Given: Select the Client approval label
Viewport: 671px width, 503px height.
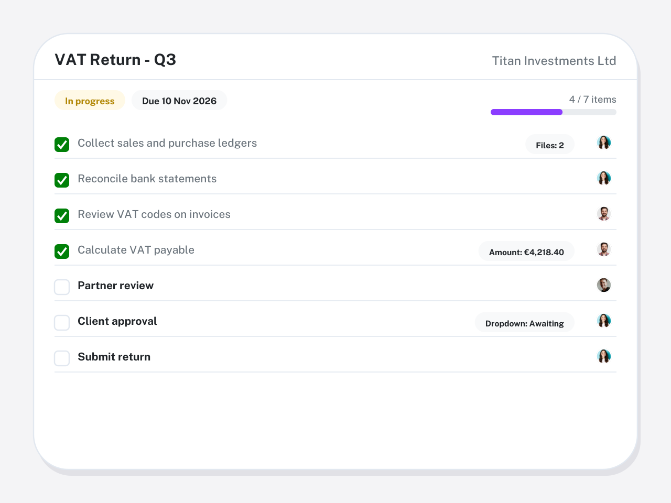Looking at the screenshot, I should click(x=117, y=321).
